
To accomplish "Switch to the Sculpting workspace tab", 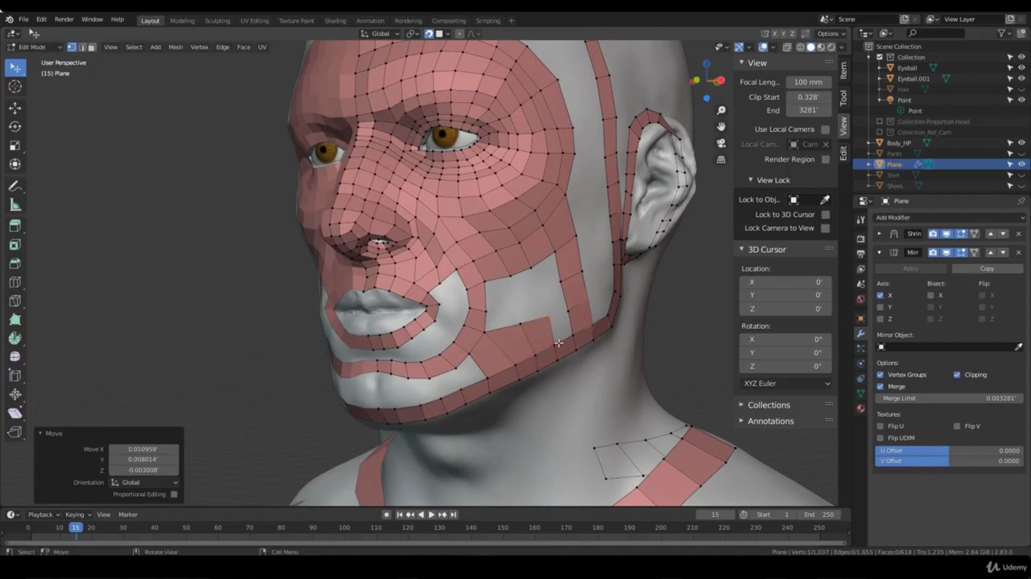I will (x=217, y=21).
